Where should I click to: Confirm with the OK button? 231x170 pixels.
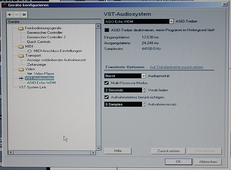pos(178,162)
